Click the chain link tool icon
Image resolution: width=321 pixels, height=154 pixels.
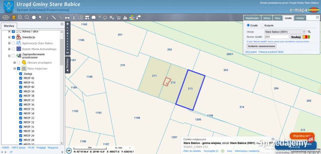(x=61, y=17)
